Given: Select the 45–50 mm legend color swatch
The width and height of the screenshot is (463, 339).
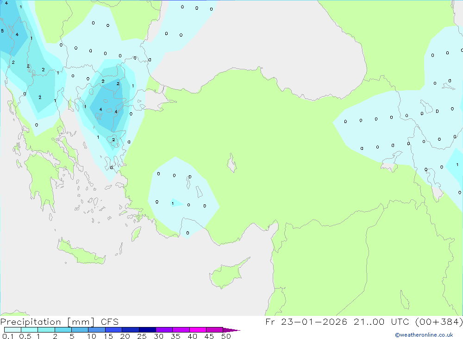Looking at the screenshot, I should [x=215, y=330].
